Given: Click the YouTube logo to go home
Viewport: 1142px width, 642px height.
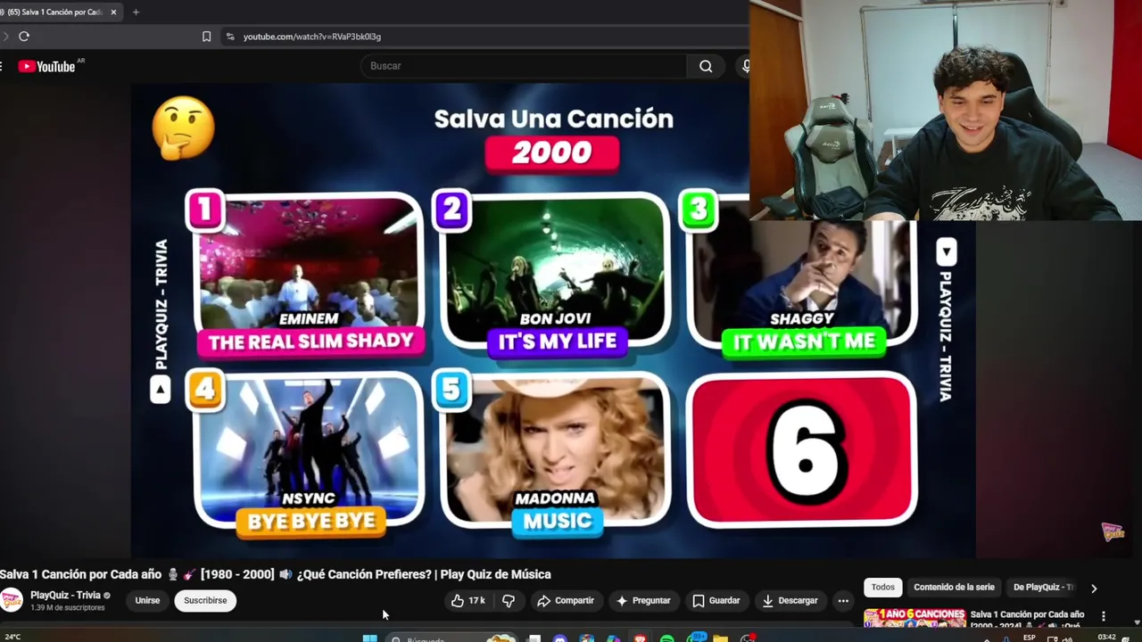Looking at the screenshot, I should 46,66.
